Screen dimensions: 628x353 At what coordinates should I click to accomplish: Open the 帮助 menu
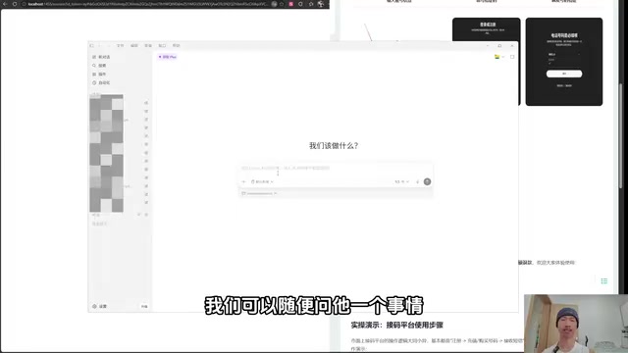(x=177, y=46)
